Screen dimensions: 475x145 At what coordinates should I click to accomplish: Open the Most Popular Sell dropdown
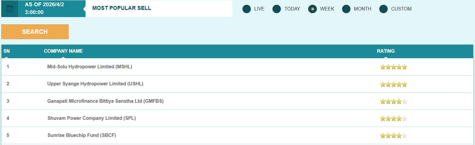159,8
